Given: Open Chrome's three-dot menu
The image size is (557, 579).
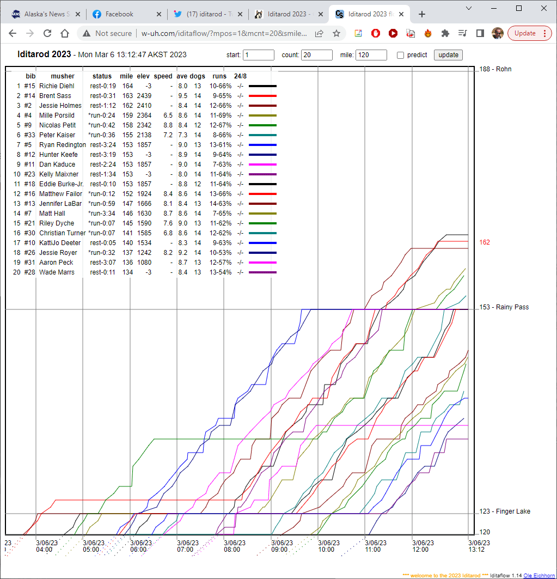Looking at the screenshot, I should click(x=545, y=33).
